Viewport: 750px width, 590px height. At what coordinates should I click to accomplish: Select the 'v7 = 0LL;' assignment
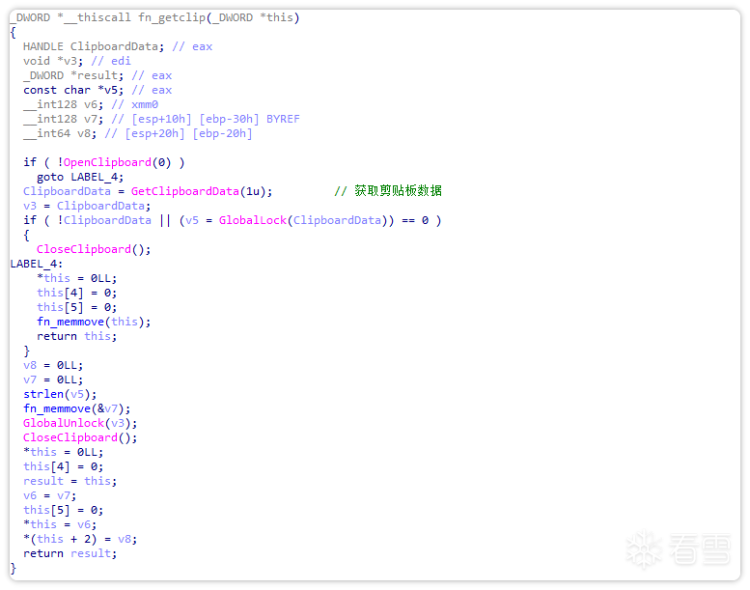coord(53,379)
